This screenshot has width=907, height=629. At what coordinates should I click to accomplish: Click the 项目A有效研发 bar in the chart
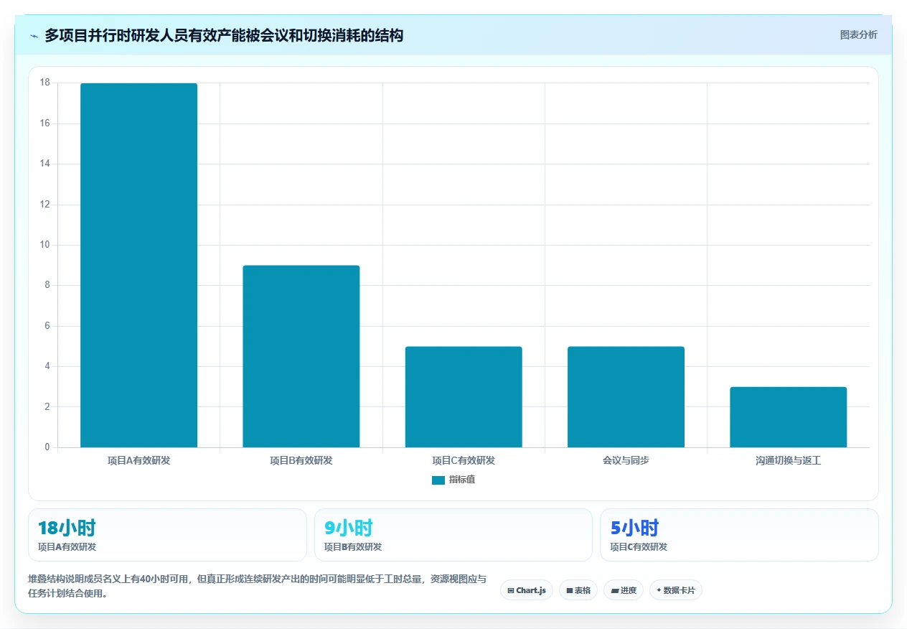(138, 265)
